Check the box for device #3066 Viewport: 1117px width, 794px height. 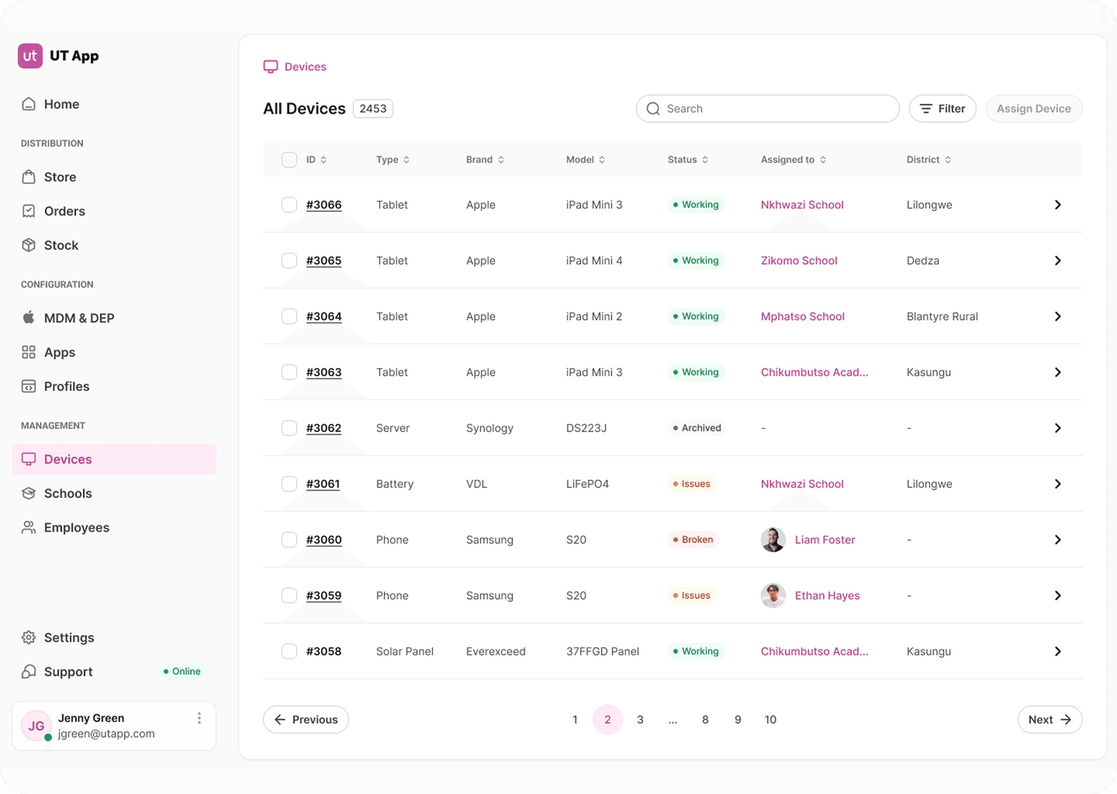tap(289, 205)
